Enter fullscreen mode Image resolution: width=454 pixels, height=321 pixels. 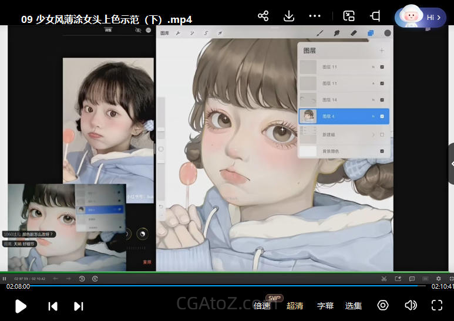click(x=437, y=305)
